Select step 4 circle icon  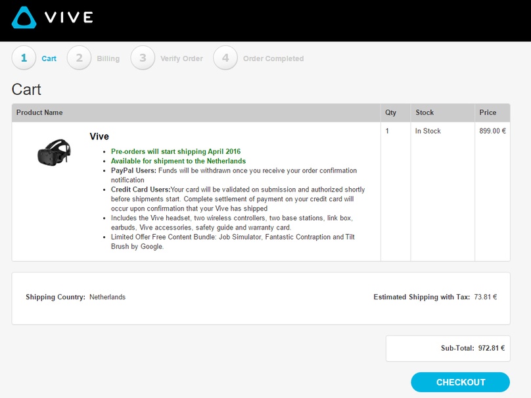225,58
